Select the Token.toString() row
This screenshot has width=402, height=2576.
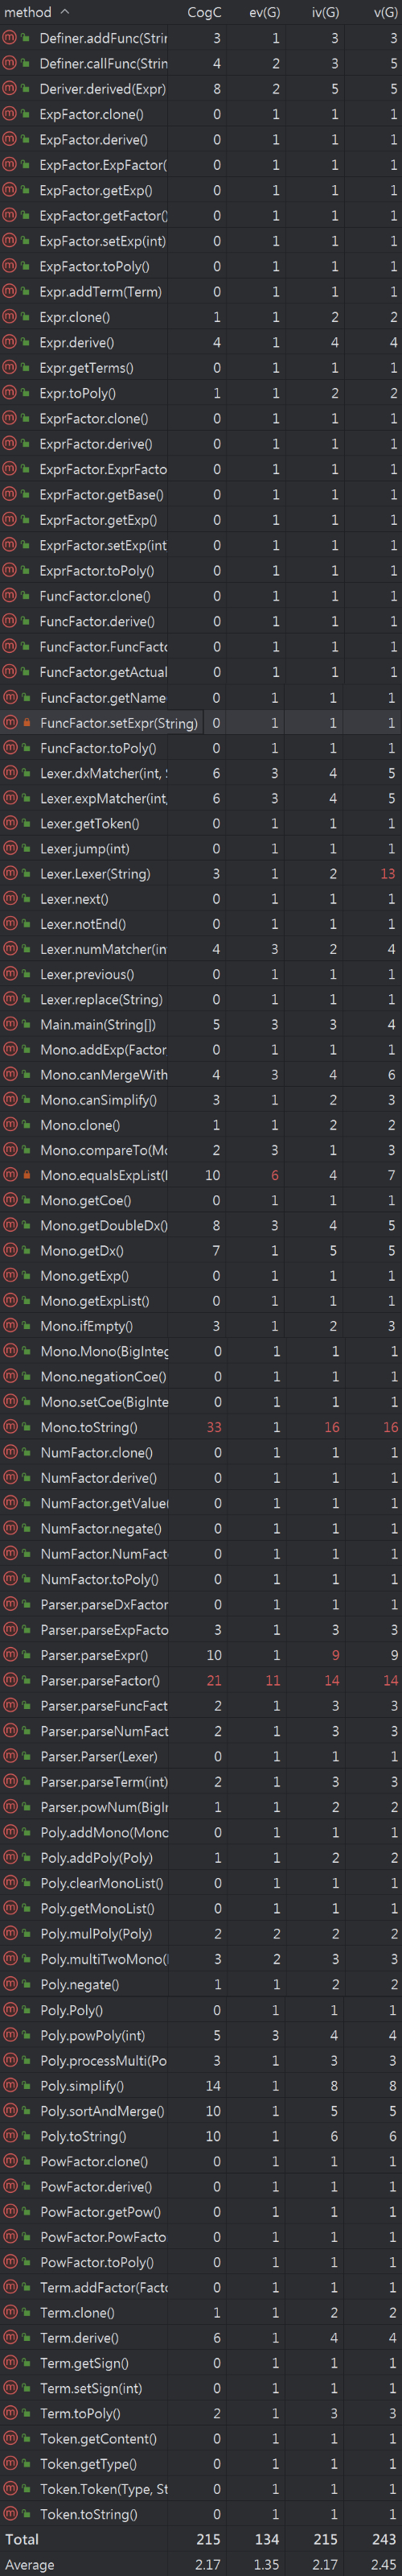(x=201, y=2513)
